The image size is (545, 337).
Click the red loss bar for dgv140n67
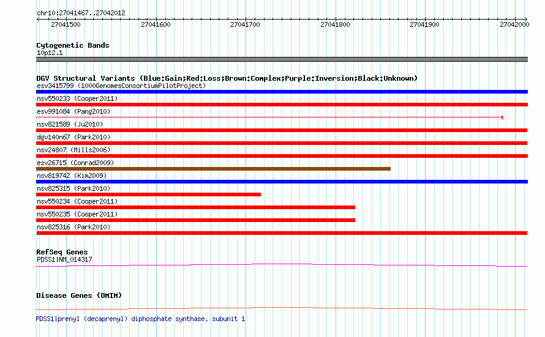point(282,143)
